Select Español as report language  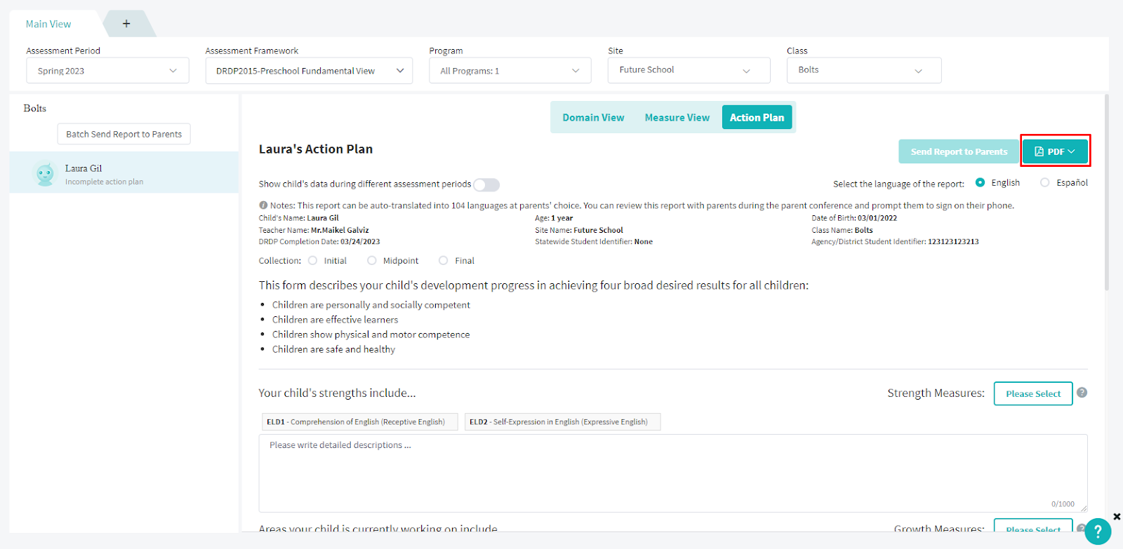[1045, 183]
